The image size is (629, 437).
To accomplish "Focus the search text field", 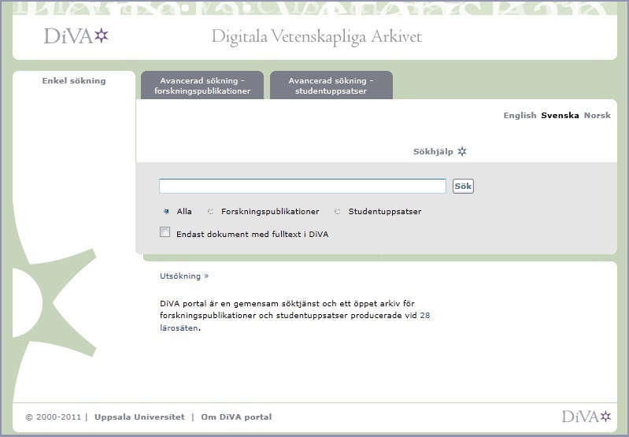I will point(302,186).
